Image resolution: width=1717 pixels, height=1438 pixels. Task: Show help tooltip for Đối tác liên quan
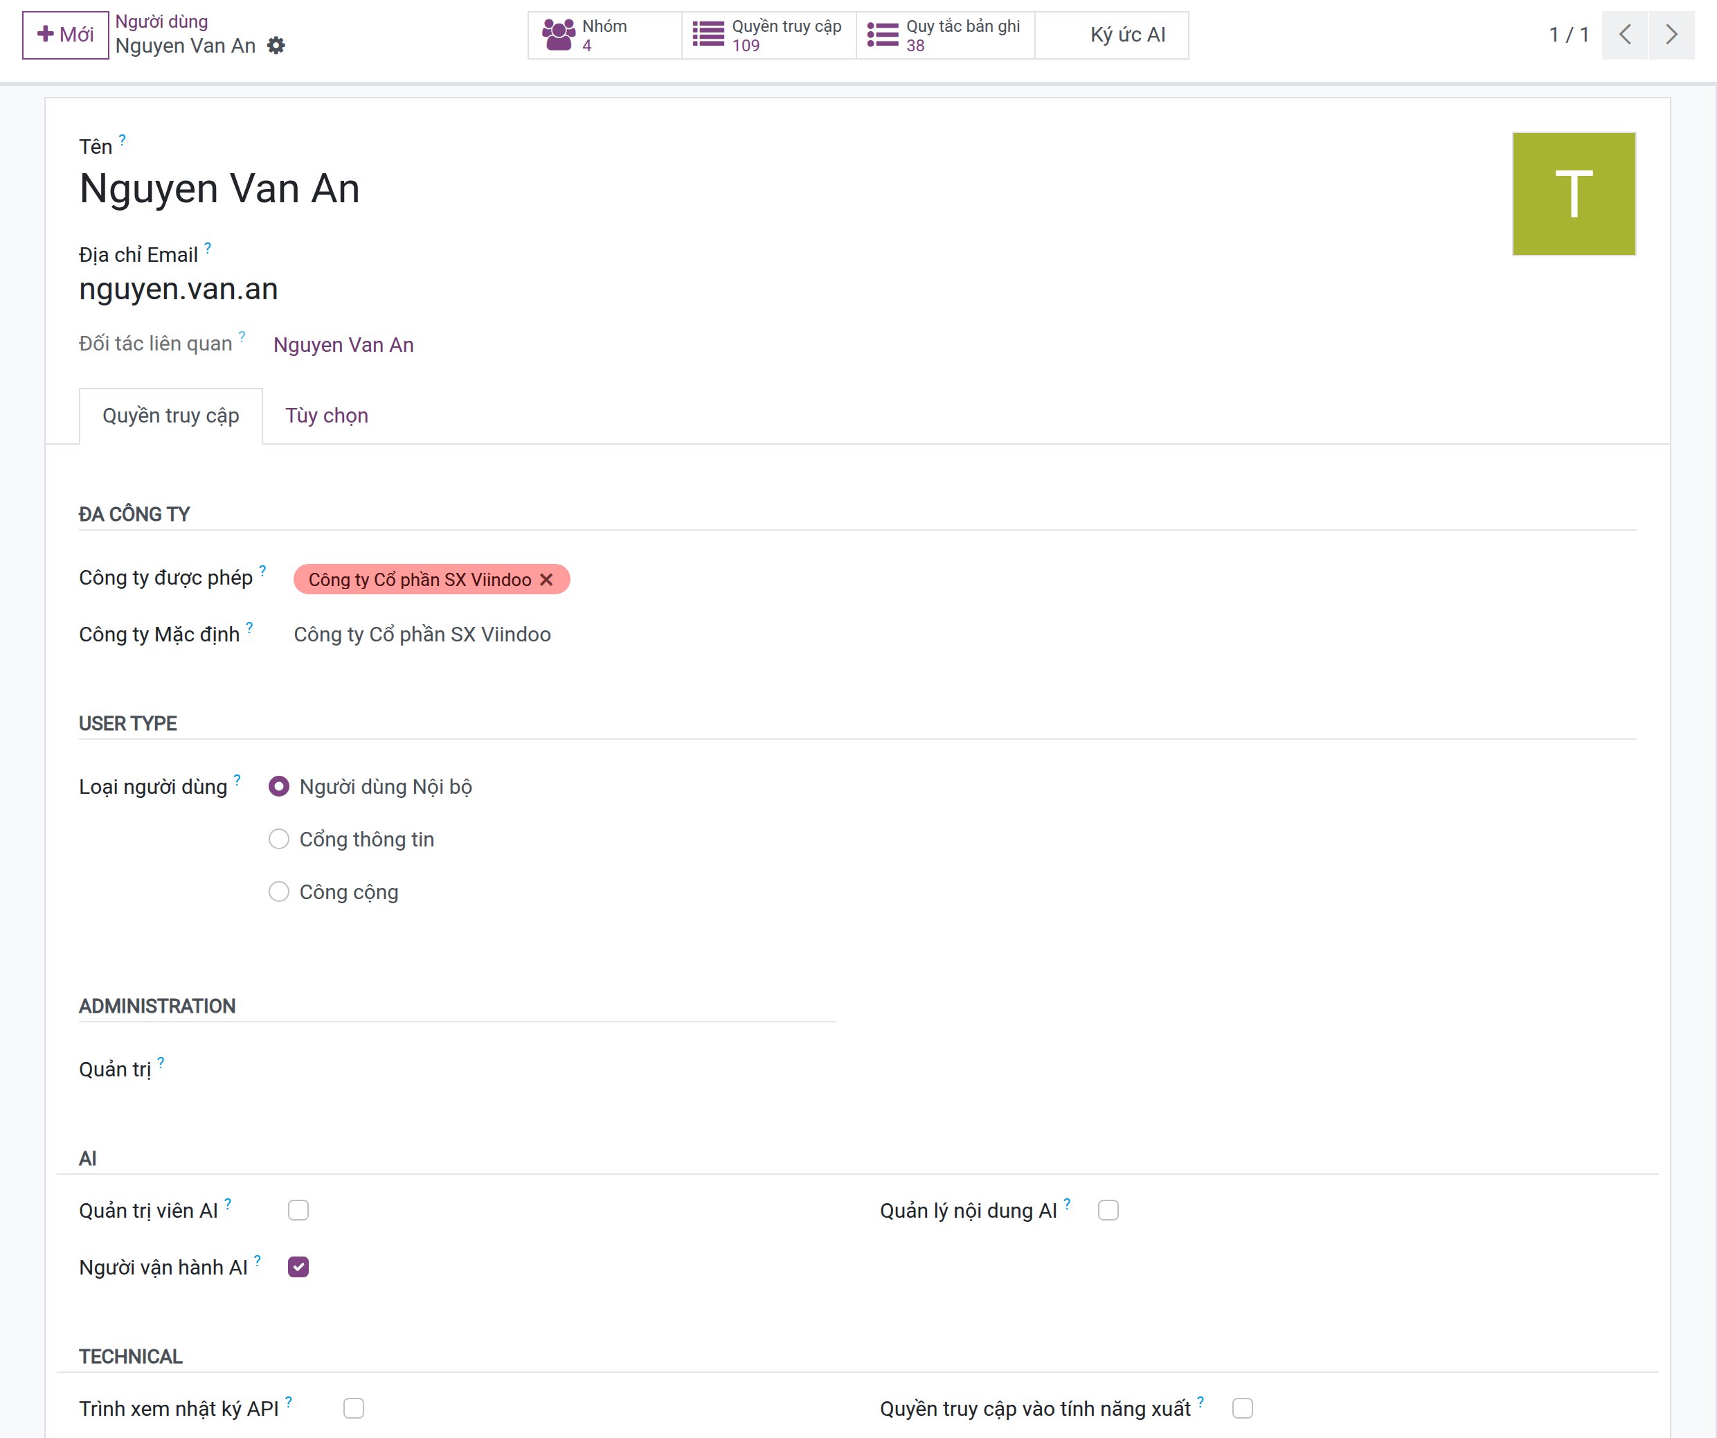[x=242, y=336]
